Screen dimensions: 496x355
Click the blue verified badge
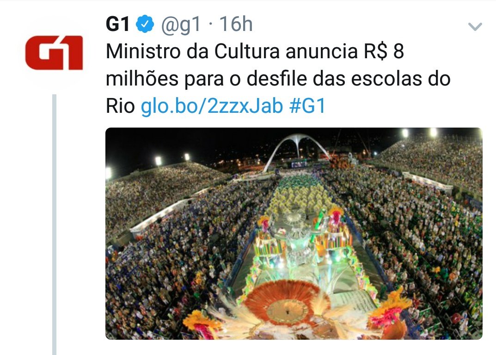pos(145,24)
